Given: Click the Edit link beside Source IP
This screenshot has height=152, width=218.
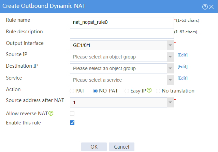Looking at the screenshot, I should pos(183,55).
